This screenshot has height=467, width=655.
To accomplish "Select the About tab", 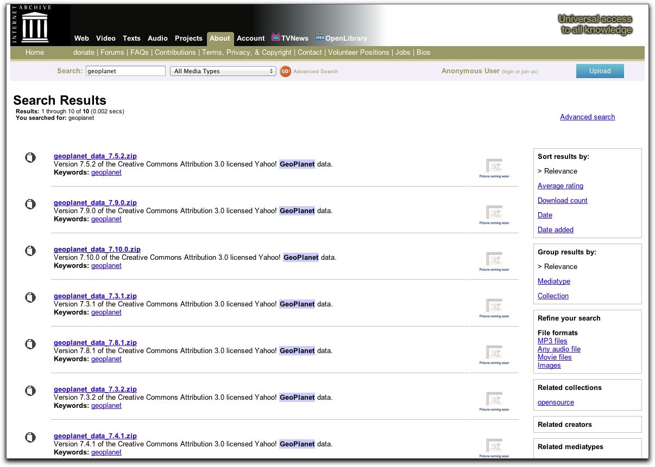I will tap(220, 39).
